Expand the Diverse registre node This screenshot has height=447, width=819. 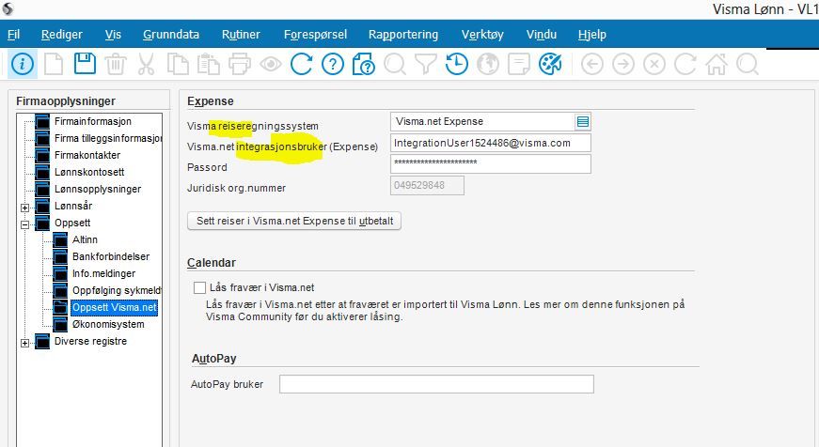point(24,343)
